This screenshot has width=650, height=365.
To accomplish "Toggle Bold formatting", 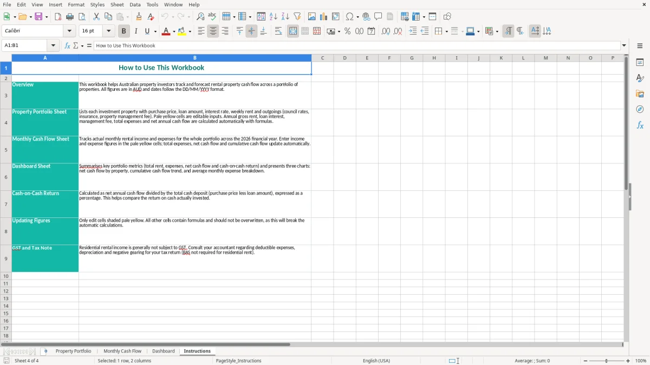I will [124, 31].
